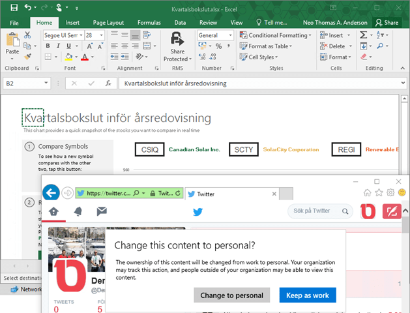Click the font color red swatch
This screenshot has height=313, width=410.
pos(84,57)
